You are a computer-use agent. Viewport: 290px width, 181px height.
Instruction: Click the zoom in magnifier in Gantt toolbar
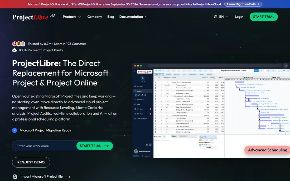(x=268, y=71)
